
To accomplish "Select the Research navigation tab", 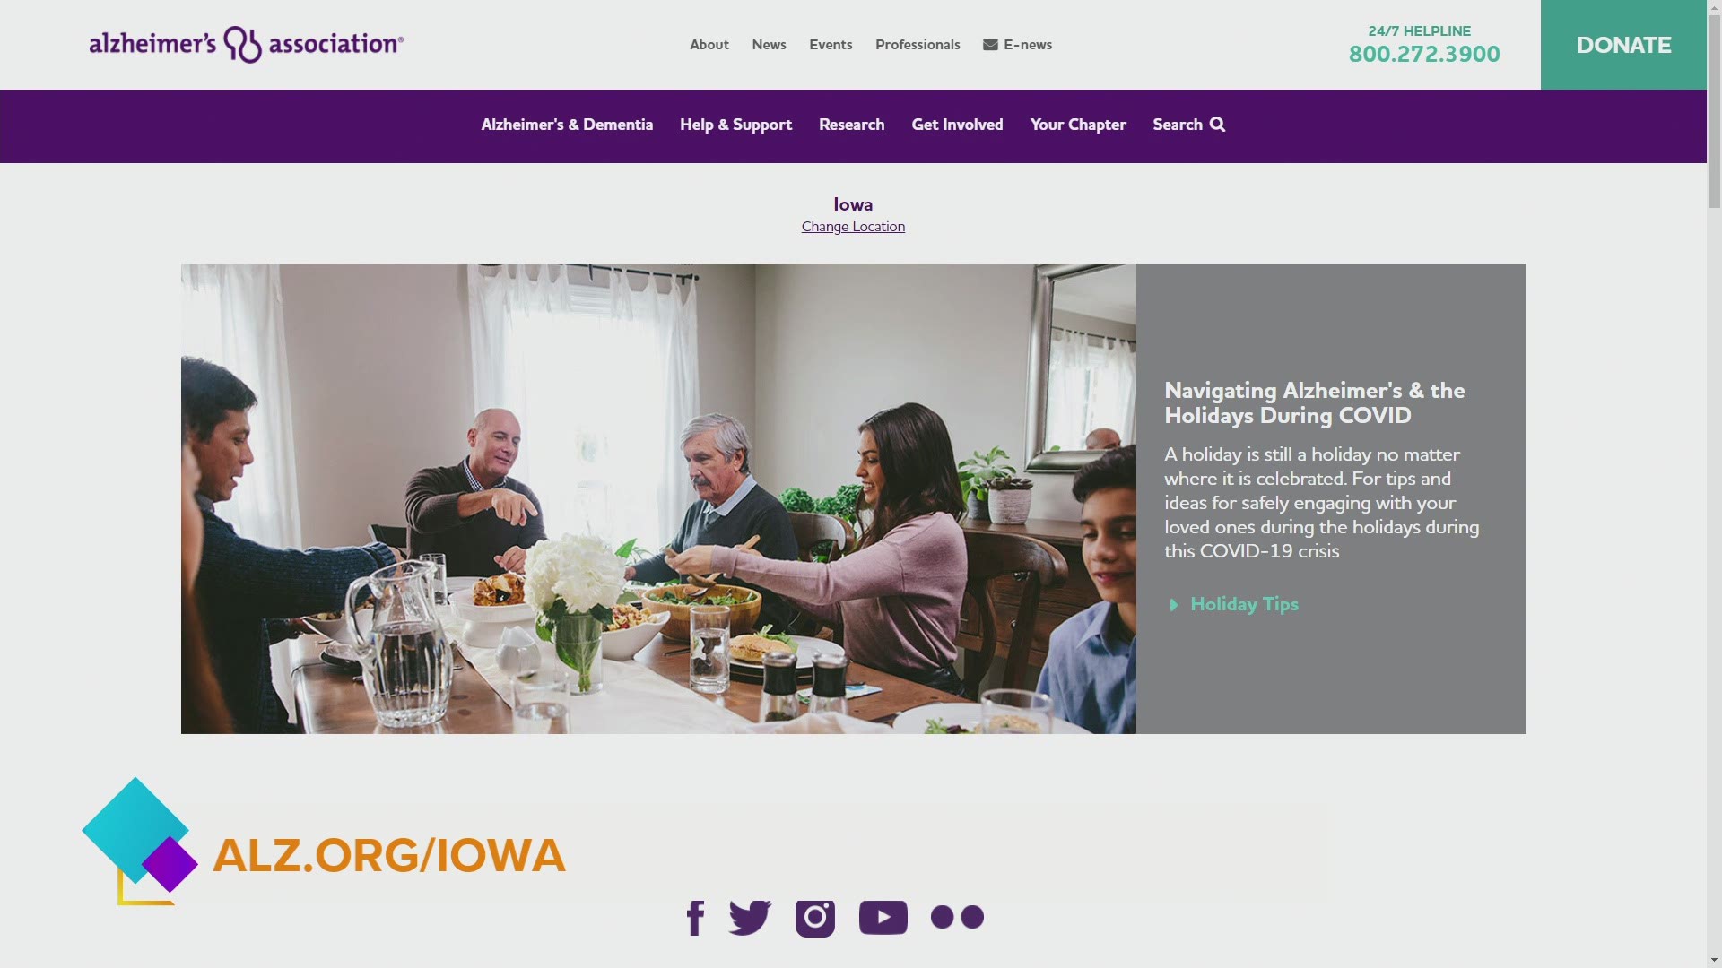I will coord(851,123).
